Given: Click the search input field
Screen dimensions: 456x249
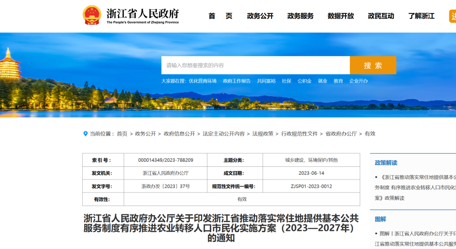Looking at the screenshot, I should pos(255,65).
